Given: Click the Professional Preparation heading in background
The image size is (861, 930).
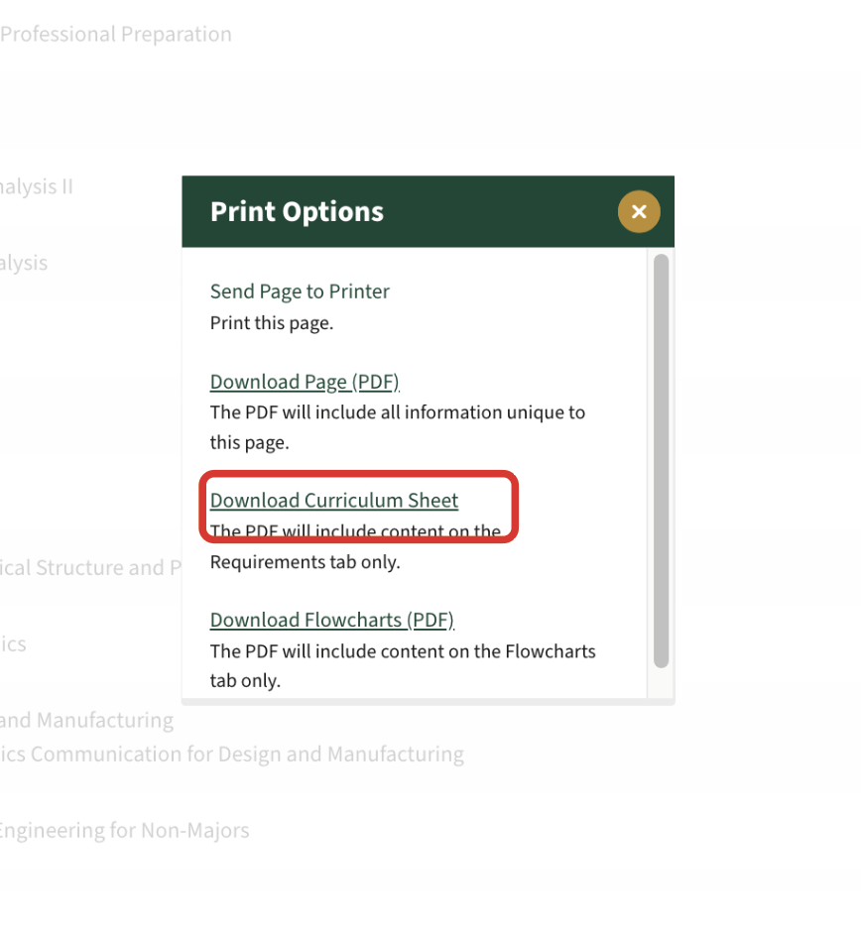Looking at the screenshot, I should point(116,34).
